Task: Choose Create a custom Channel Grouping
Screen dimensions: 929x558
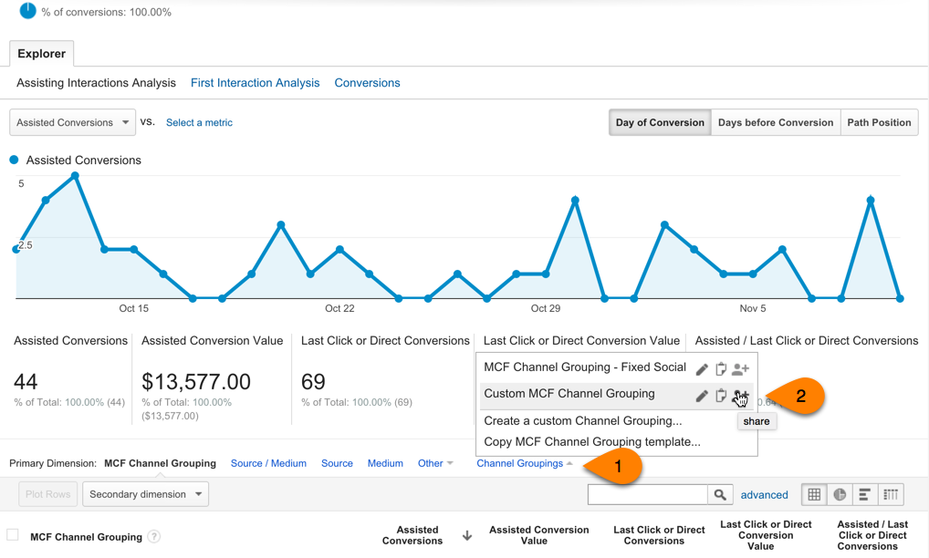Action: pos(582,421)
